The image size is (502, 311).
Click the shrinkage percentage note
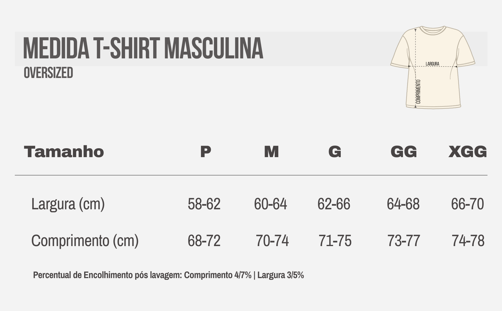(168, 275)
